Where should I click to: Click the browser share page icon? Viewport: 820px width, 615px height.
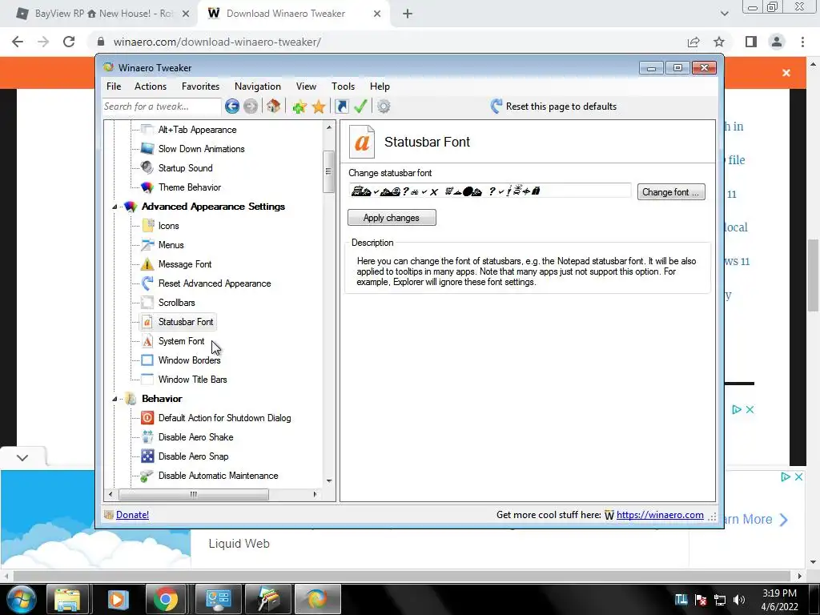click(693, 42)
